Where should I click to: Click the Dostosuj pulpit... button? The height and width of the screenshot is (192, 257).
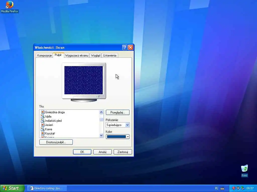(x=56, y=142)
